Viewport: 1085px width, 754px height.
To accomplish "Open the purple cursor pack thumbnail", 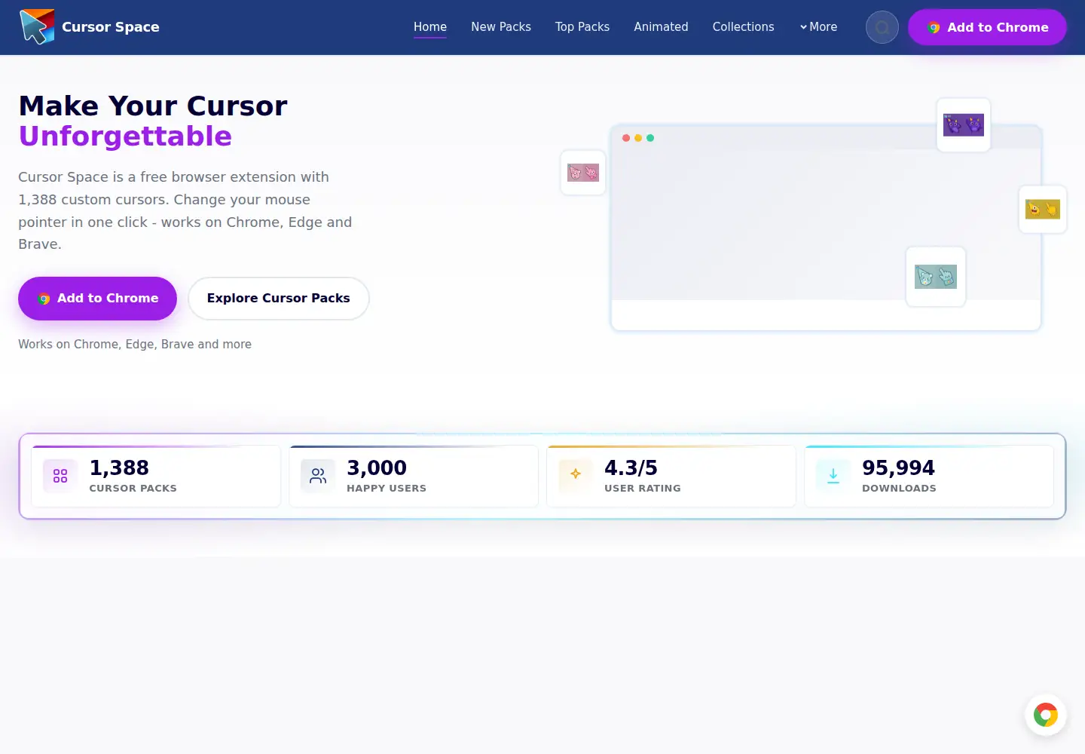I will click(x=964, y=125).
